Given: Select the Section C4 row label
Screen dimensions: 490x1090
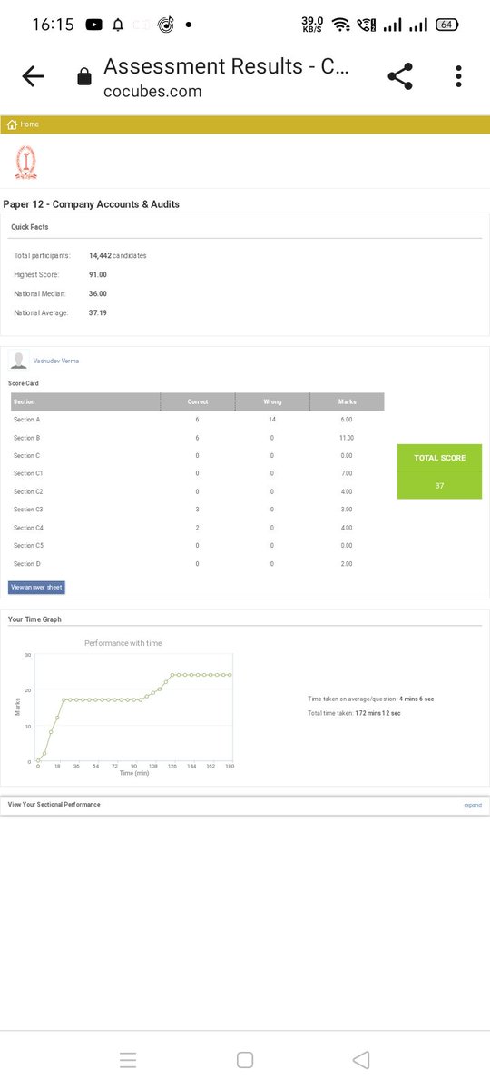Looking at the screenshot, I should 28,528.
